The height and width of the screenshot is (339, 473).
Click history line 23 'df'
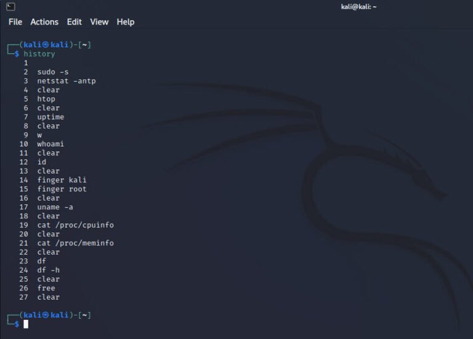click(42, 261)
